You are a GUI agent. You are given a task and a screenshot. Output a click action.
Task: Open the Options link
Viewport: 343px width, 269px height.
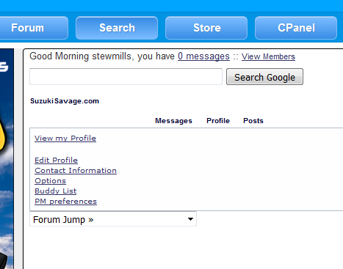pos(50,181)
